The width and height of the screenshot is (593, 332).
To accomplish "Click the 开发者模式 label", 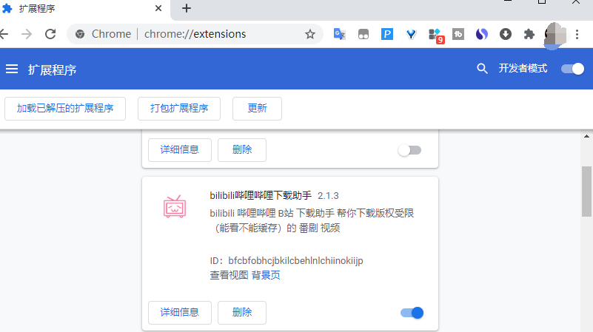I will [523, 68].
